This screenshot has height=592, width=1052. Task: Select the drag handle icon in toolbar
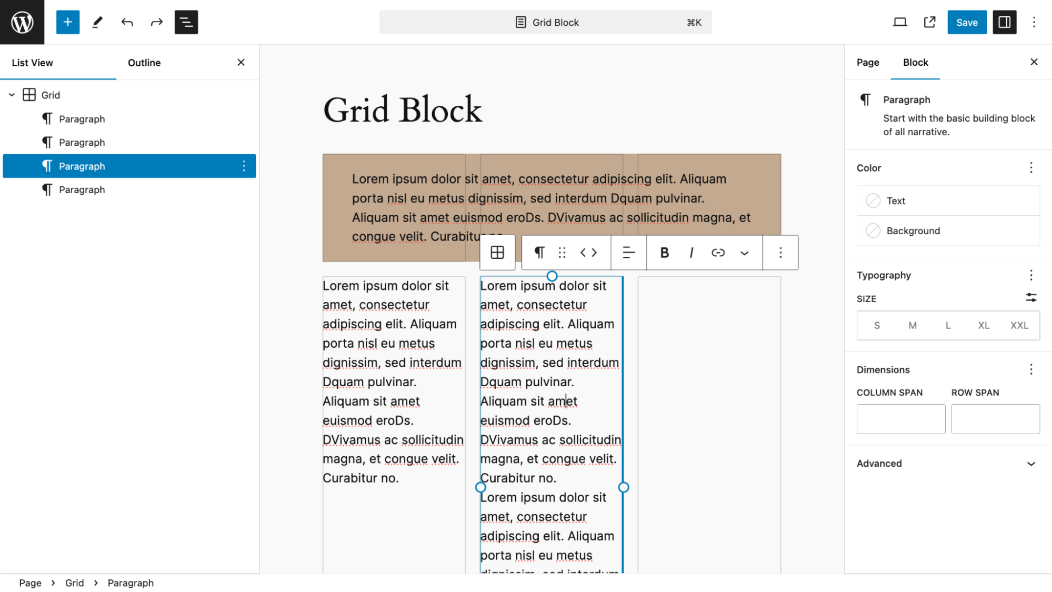[x=563, y=252]
